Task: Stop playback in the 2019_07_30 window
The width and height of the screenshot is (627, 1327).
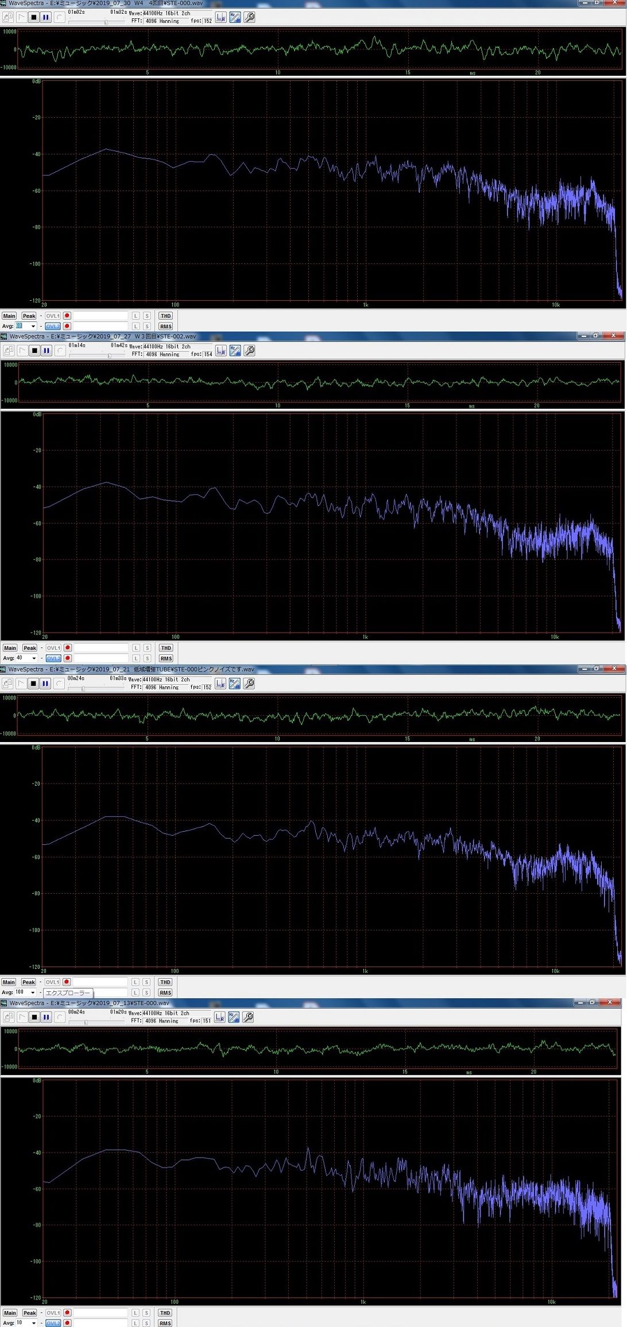Action: pyautogui.click(x=33, y=17)
